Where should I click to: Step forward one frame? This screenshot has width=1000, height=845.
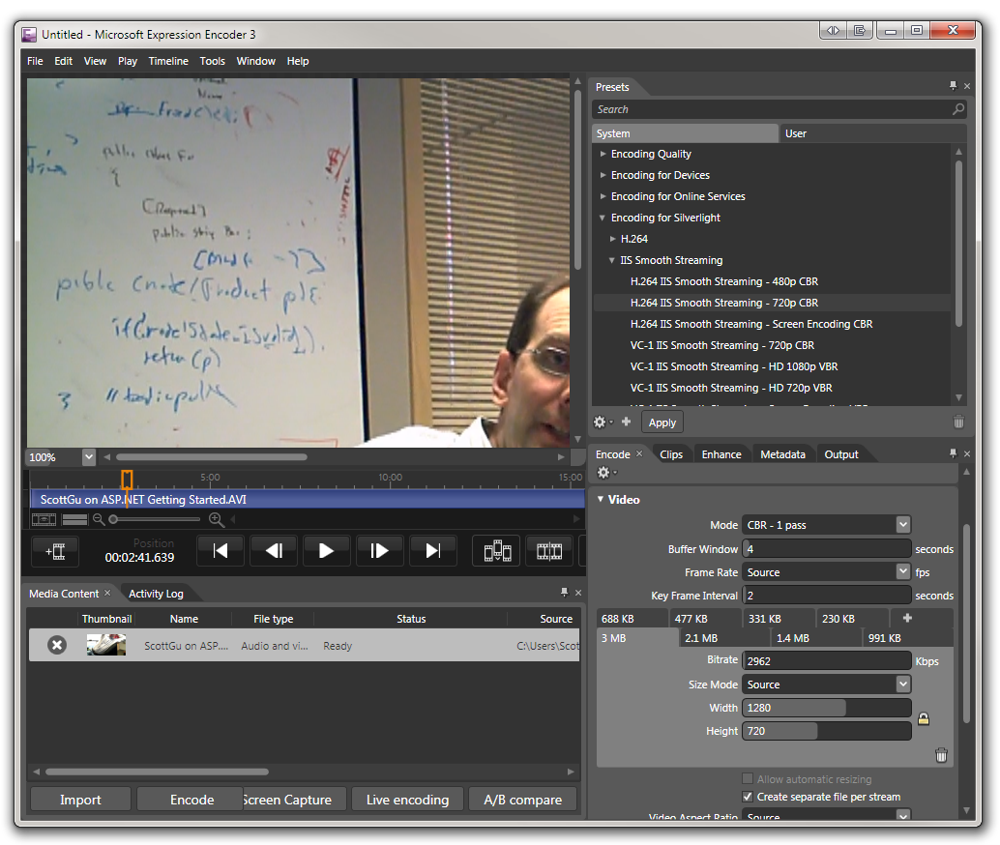[379, 551]
